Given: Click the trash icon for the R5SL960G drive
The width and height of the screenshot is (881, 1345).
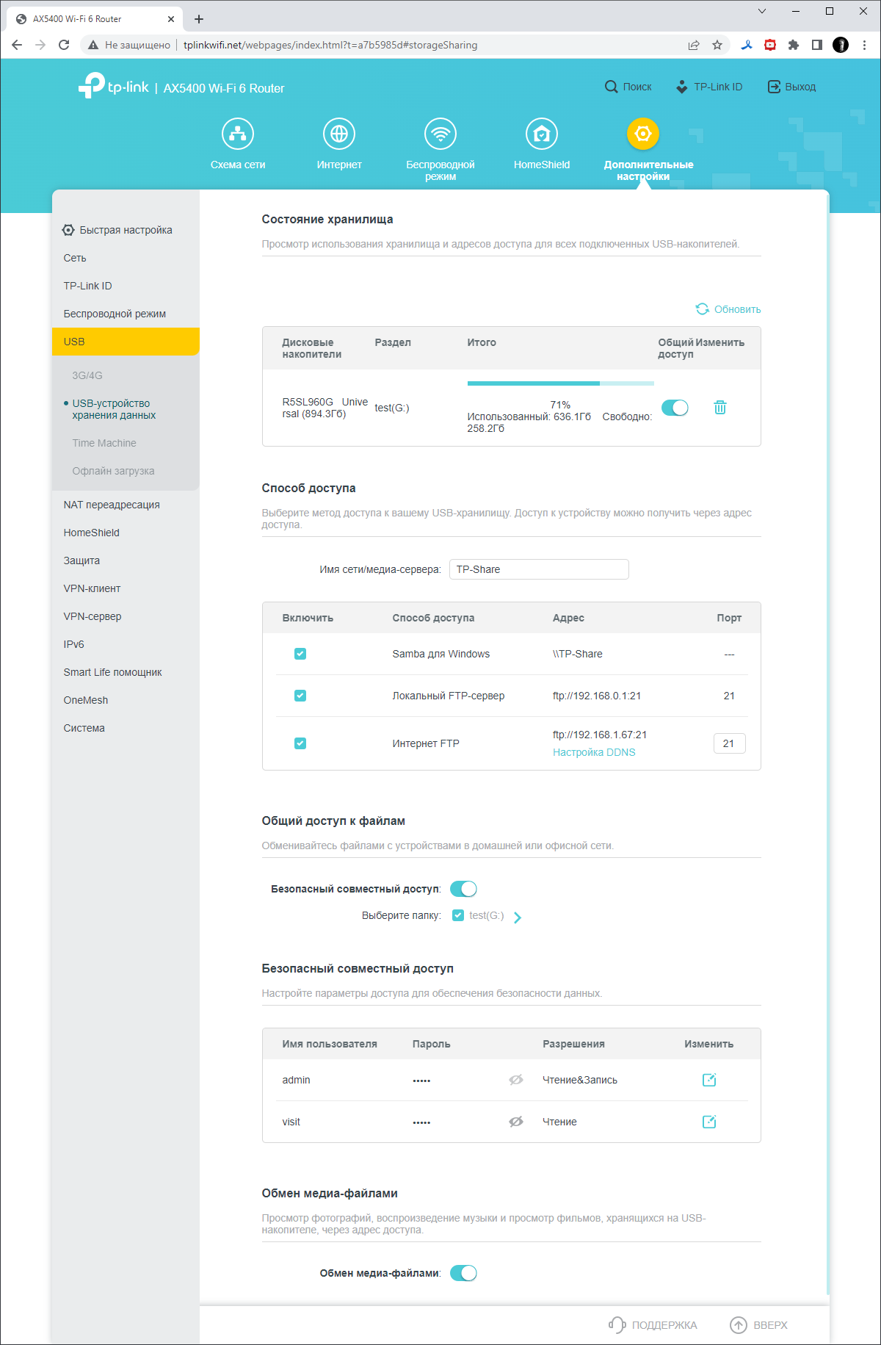Looking at the screenshot, I should [720, 408].
